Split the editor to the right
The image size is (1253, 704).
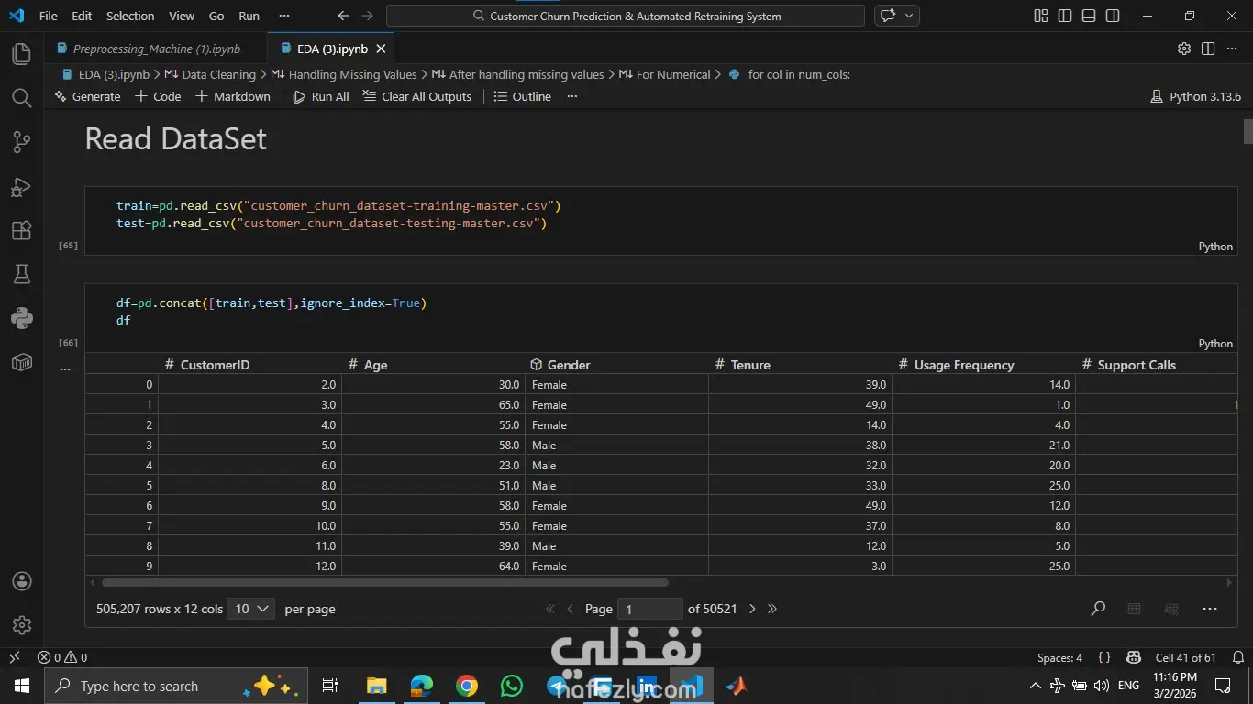click(1208, 49)
